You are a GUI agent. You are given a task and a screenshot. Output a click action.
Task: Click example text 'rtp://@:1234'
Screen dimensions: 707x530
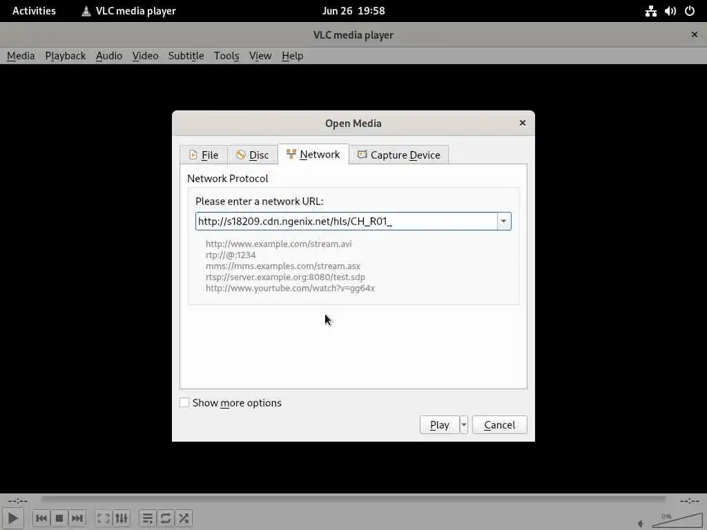coord(231,255)
